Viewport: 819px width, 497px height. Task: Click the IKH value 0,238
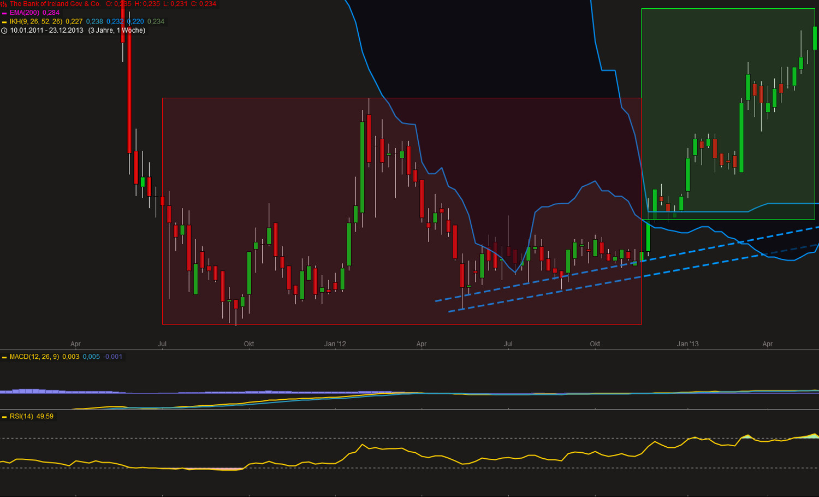pyautogui.click(x=94, y=22)
